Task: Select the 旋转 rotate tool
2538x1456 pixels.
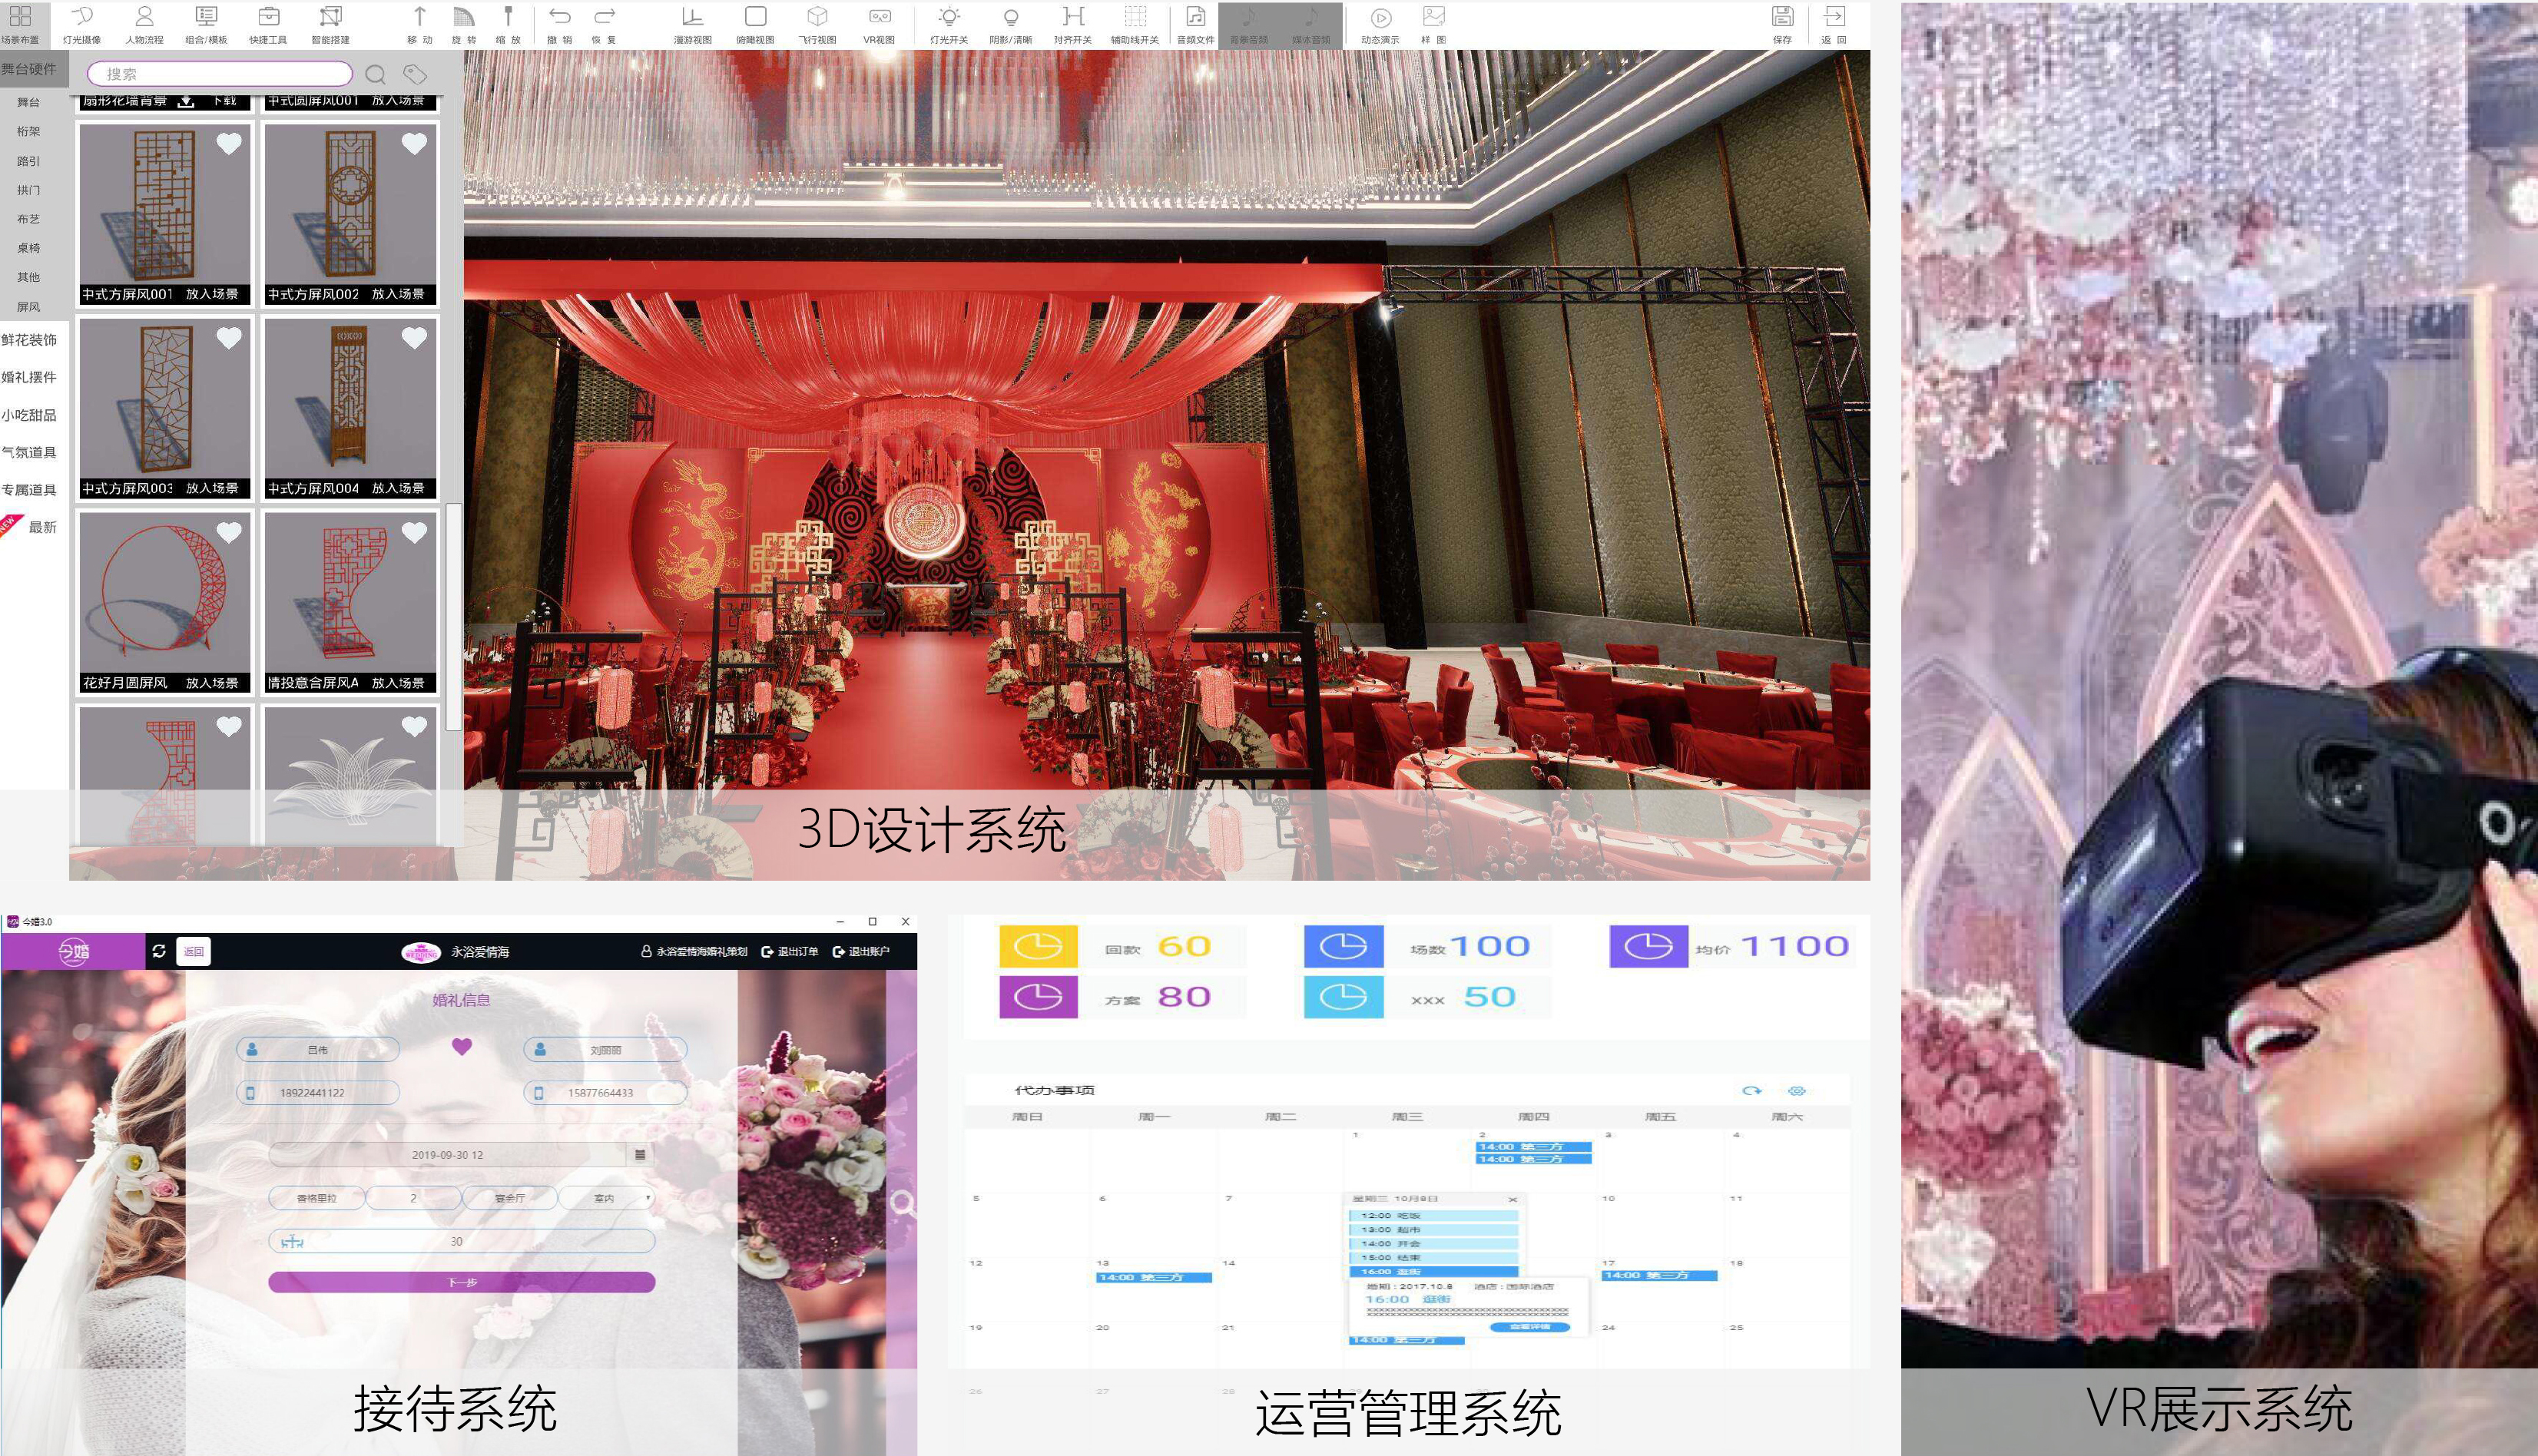Action: (464, 24)
